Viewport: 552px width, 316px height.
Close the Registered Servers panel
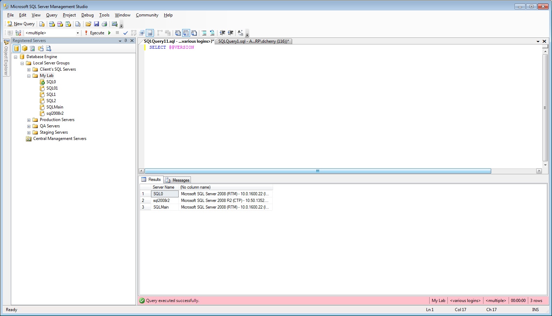132,41
